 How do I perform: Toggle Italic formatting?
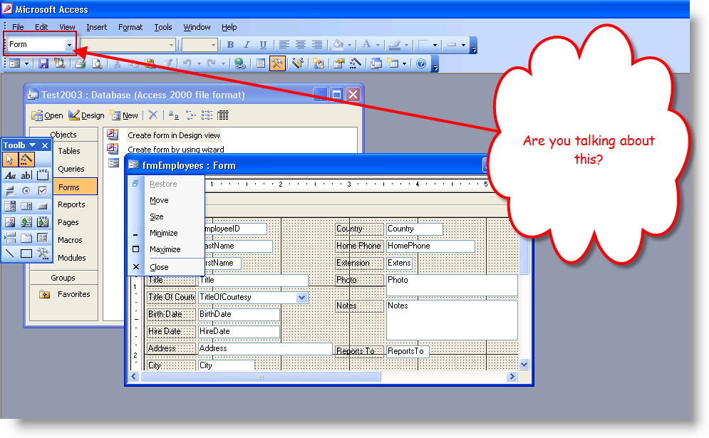(x=247, y=45)
